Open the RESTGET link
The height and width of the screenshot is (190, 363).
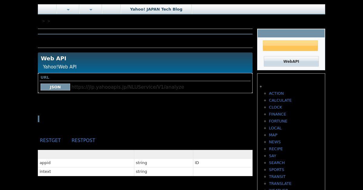tap(50, 140)
